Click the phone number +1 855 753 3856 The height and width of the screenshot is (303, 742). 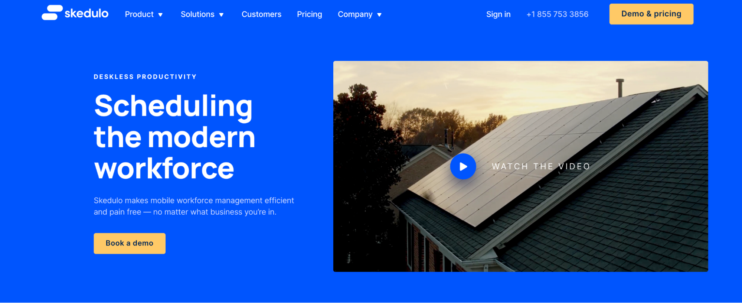[x=557, y=14]
